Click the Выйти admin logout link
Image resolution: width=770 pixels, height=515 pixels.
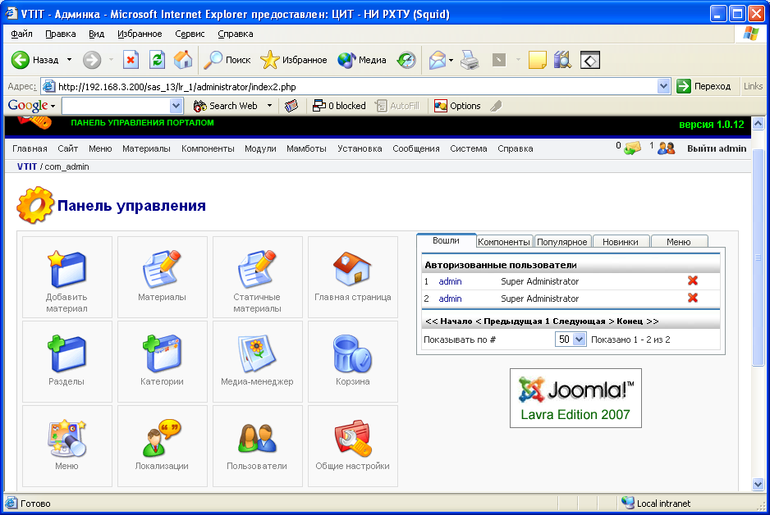pos(717,148)
